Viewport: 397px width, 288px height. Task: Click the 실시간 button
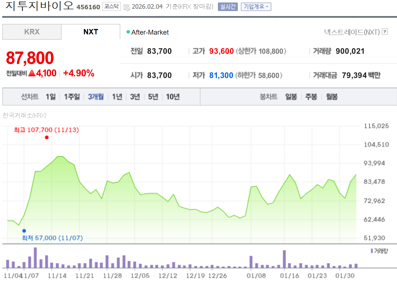[x=228, y=7]
